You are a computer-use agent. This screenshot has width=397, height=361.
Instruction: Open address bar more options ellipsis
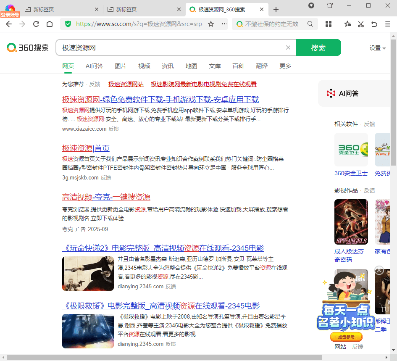click(x=224, y=24)
